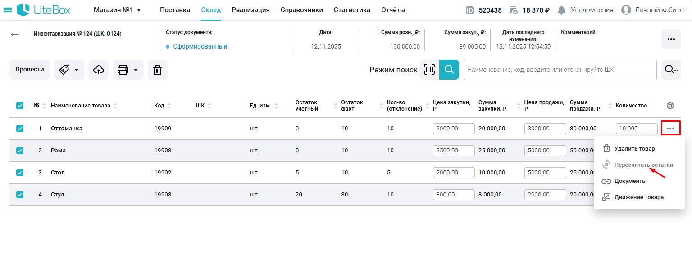The width and height of the screenshot is (692, 267).
Task: Select Движение товара in the context menu
Action: coord(638,197)
